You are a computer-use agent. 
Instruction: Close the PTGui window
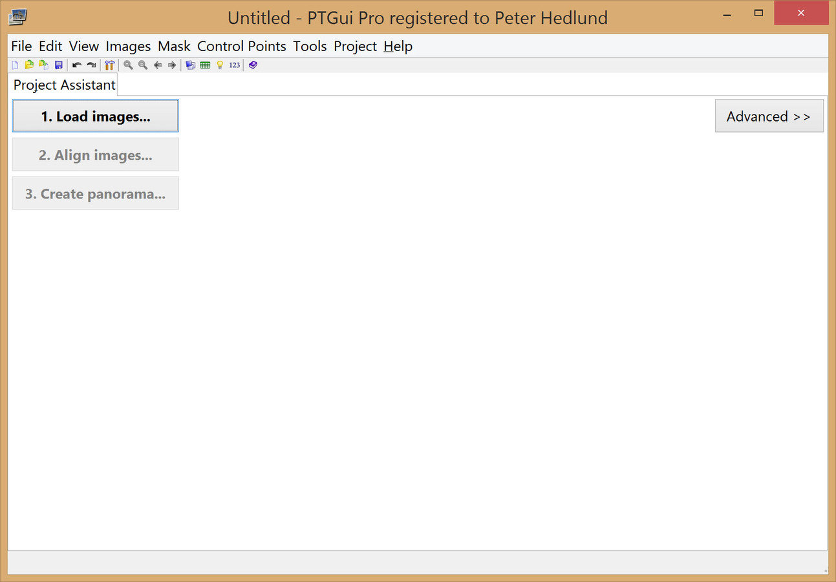tap(801, 13)
